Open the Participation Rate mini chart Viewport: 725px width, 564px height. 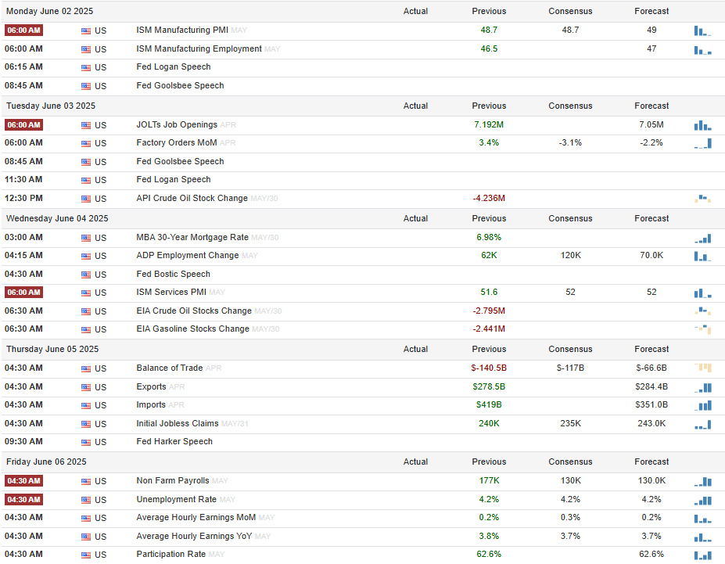[702, 555]
